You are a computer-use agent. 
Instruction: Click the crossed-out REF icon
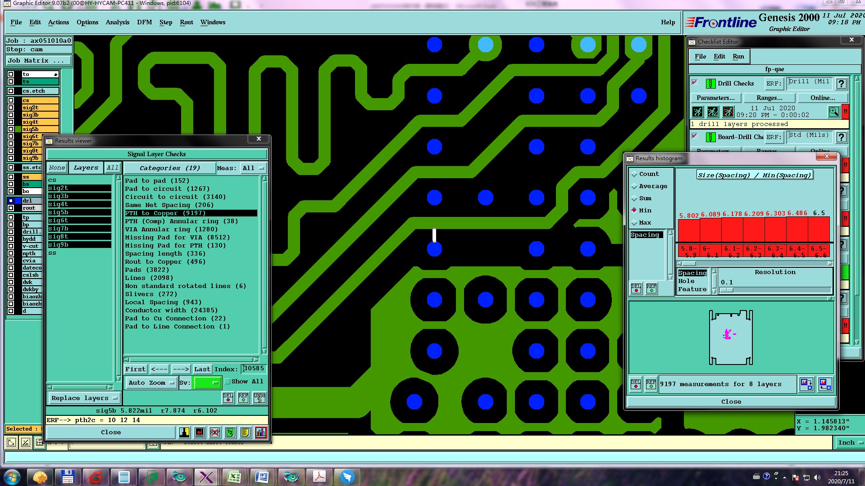pyautogui.click(x=215, y=432)
